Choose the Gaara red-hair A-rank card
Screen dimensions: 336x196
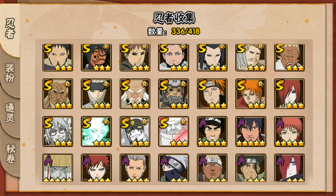(96, 168)
